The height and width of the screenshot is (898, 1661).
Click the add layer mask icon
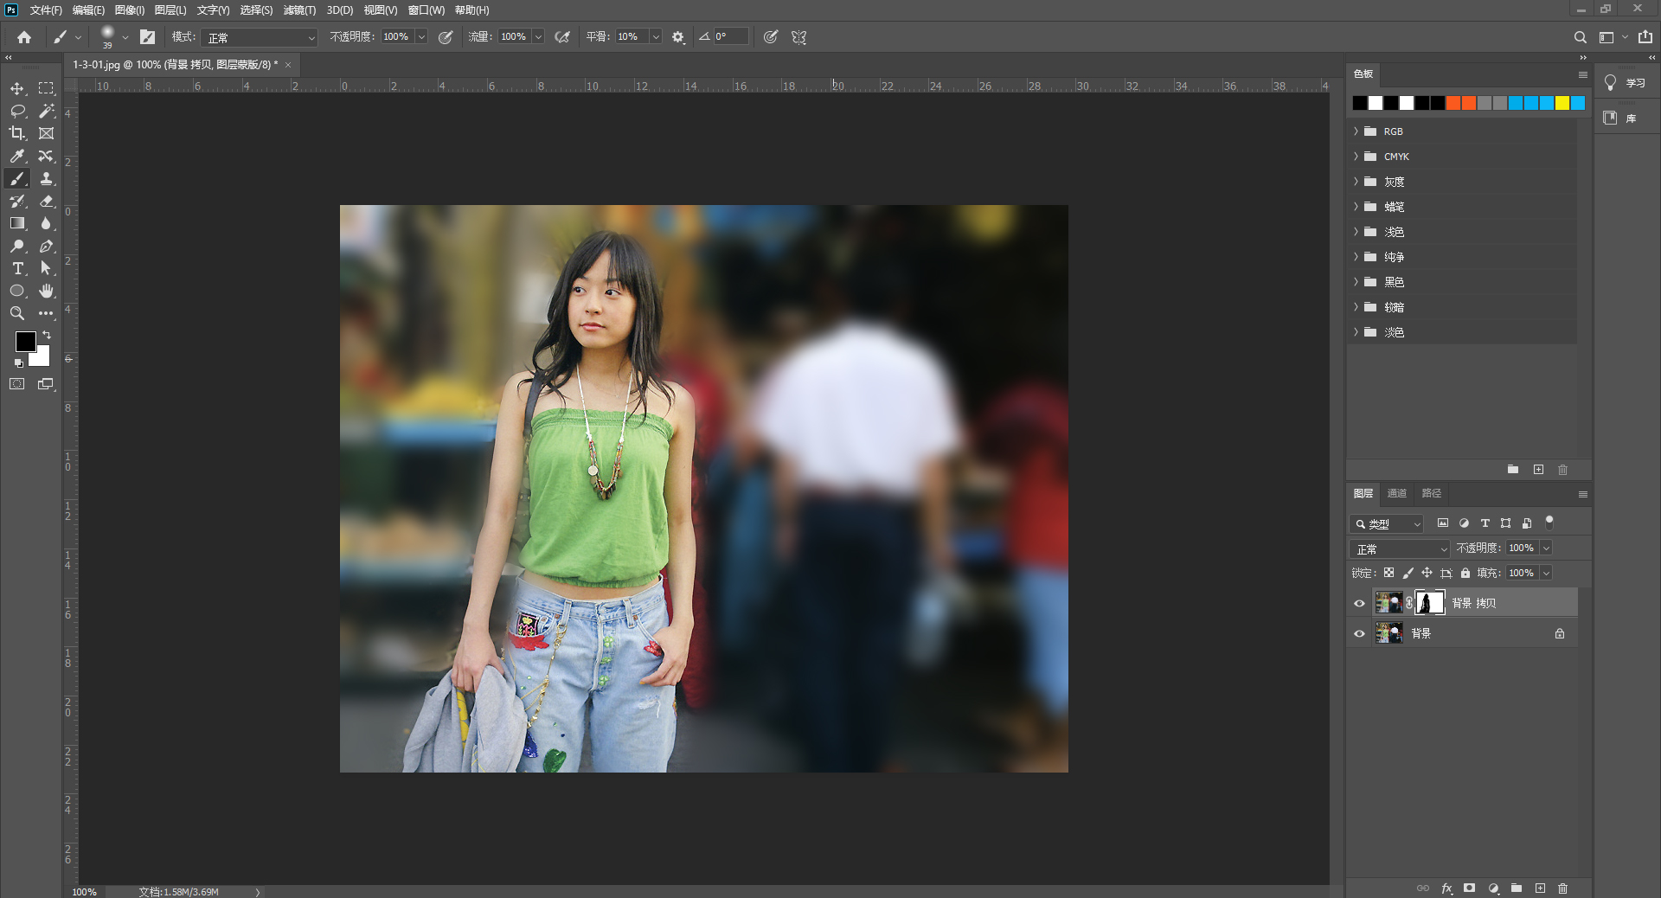click(x=1469, y=888)
